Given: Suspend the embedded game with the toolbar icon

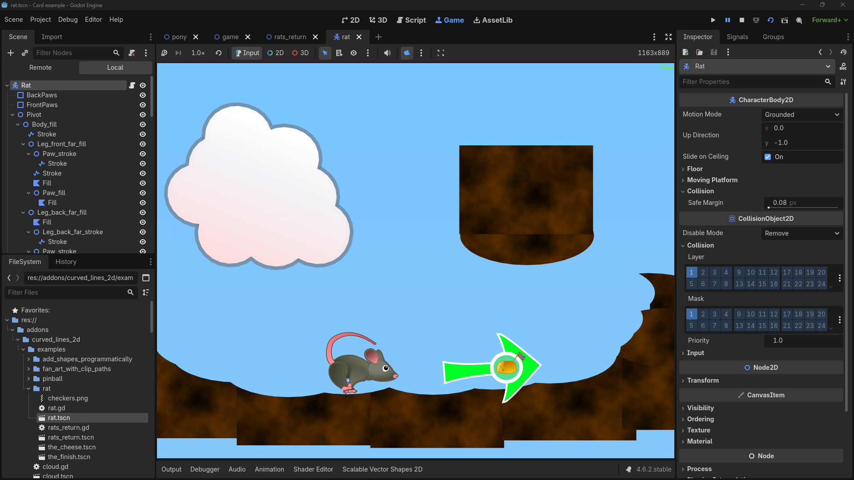Looking at the screenshot, I should point(164,53).
